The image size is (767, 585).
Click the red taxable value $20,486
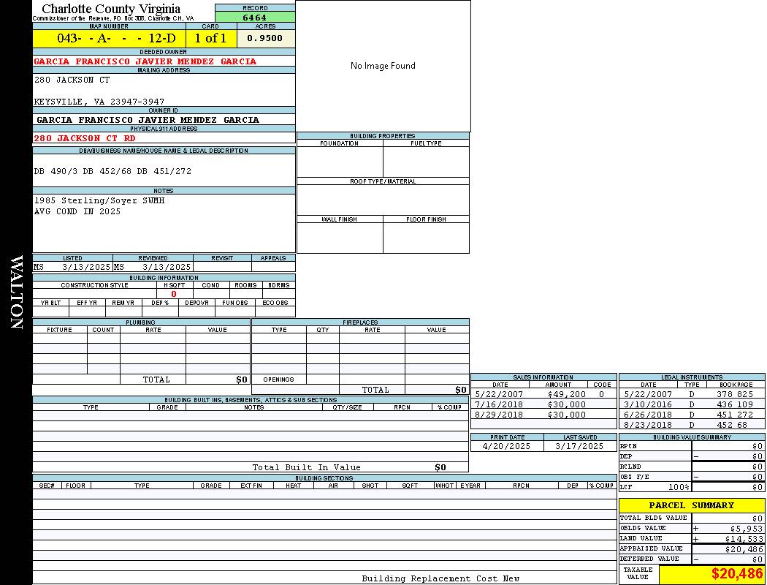coord(737,575)
